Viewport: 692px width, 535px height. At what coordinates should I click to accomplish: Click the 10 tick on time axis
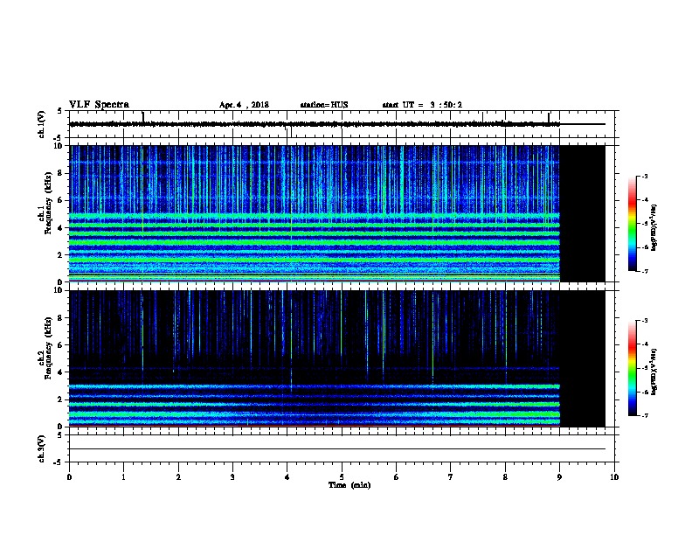point(614,477)
